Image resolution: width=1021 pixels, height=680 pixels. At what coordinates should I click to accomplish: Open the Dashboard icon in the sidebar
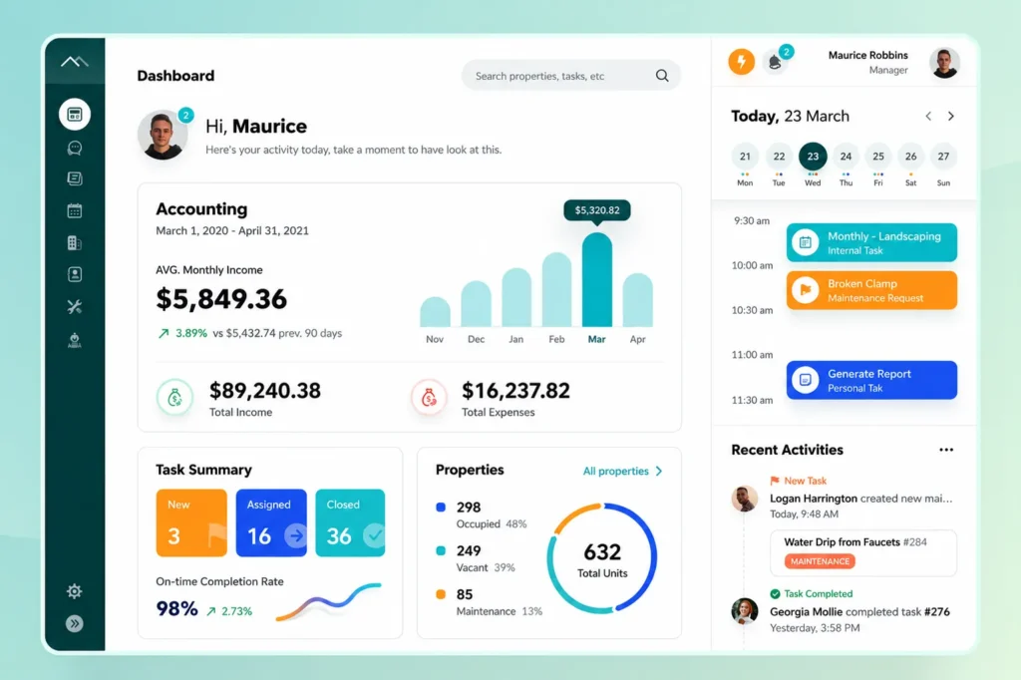click(75, 115)
